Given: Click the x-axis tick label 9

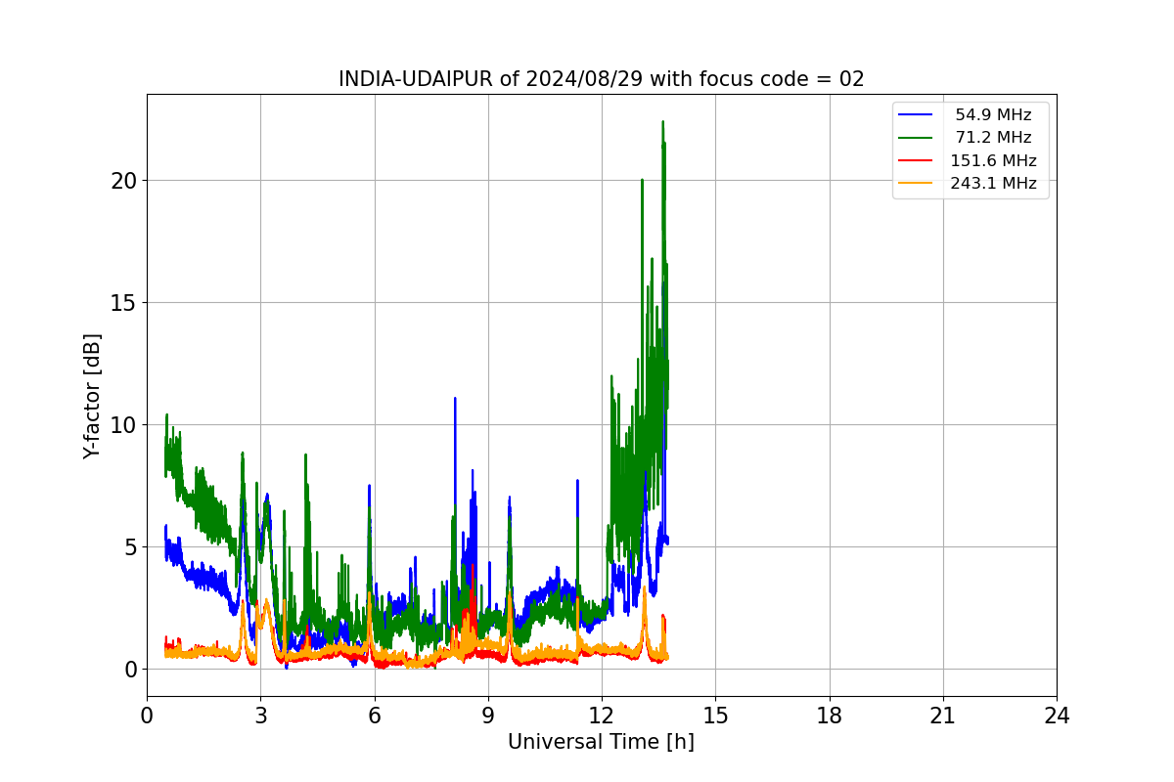Looking at the screenshot, I should click(x=488, y=716).
